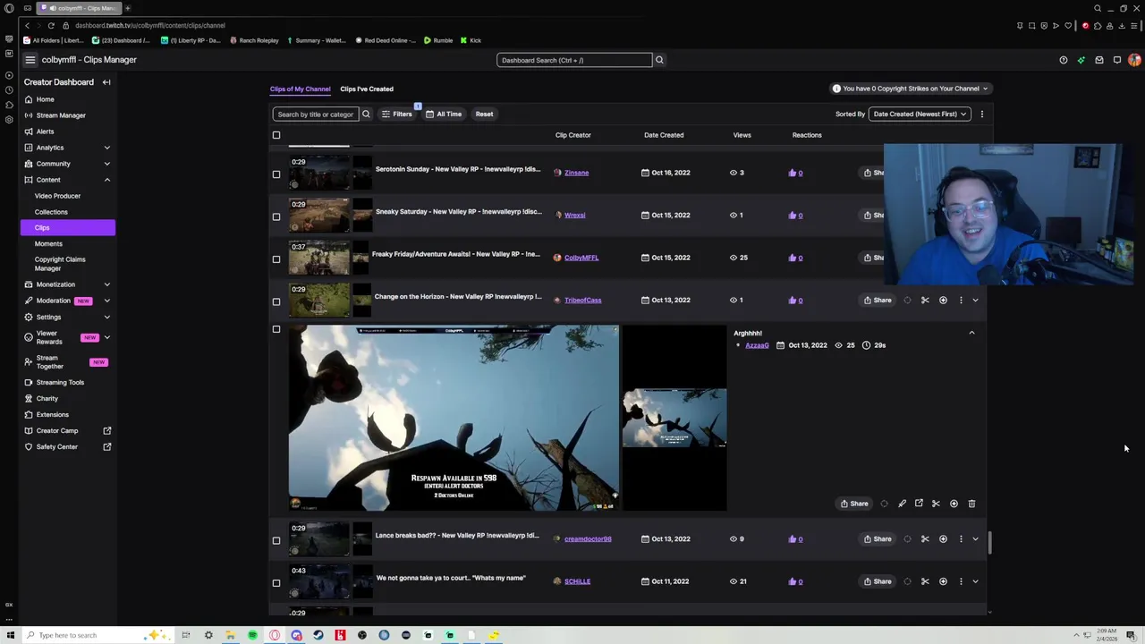Click the All Time date filter button
Viewport: 1145px width, 644px height.
(x=444, y=114)
